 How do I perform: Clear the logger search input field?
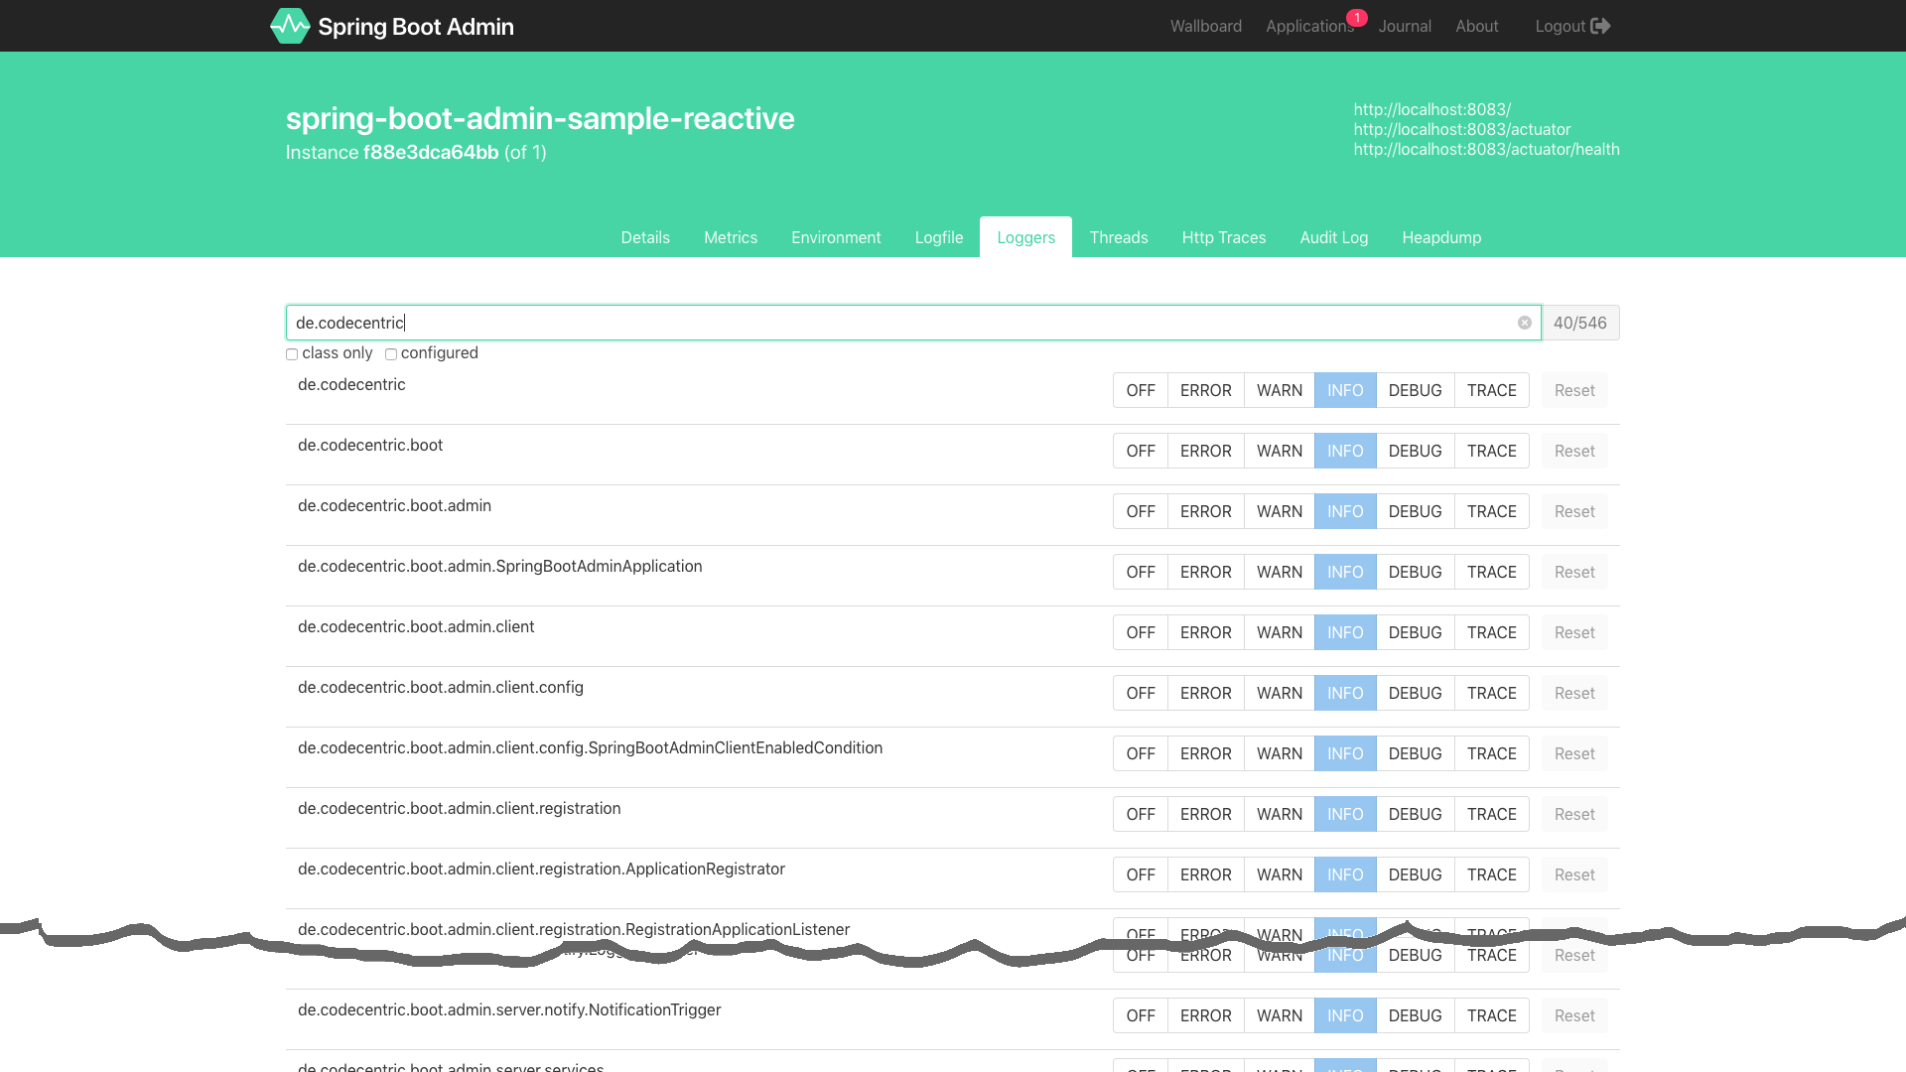tap(1525, 322)
